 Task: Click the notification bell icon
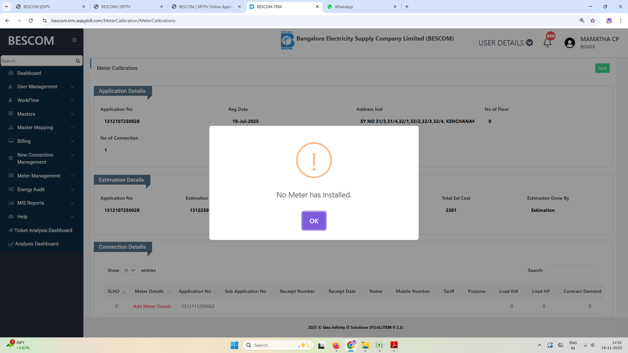coord(547,43)
